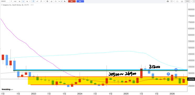The height and width of the screenshot is (95, 195).
Task: Click second small square icon after legend title
Action: point(33,5)
